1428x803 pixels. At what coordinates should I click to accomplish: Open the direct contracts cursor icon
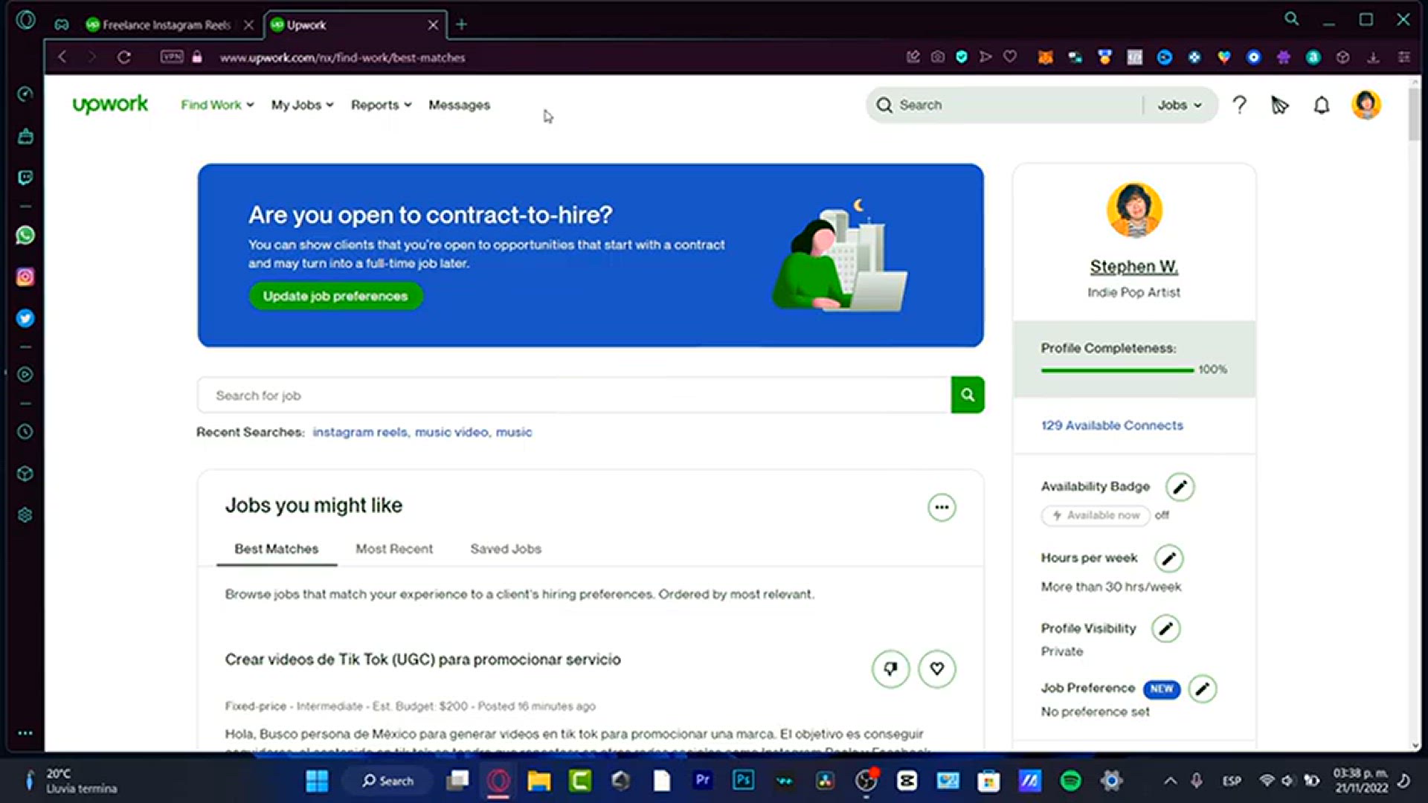point(1279,106)
